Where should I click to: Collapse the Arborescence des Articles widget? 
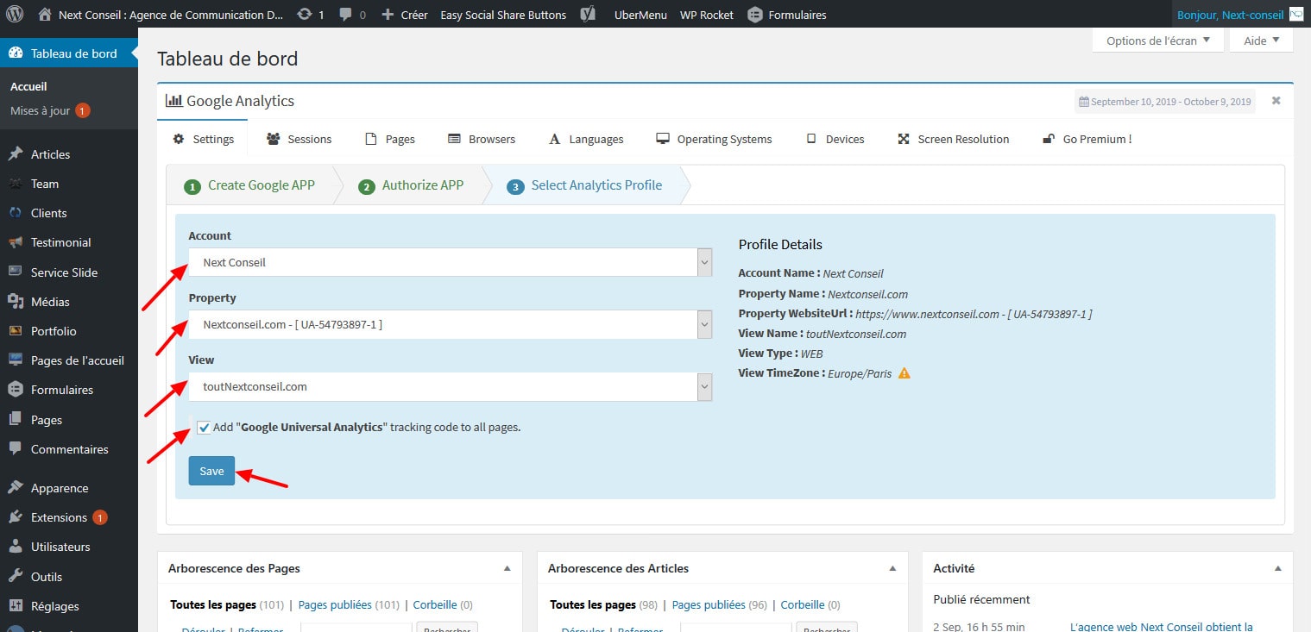point(892,569)
